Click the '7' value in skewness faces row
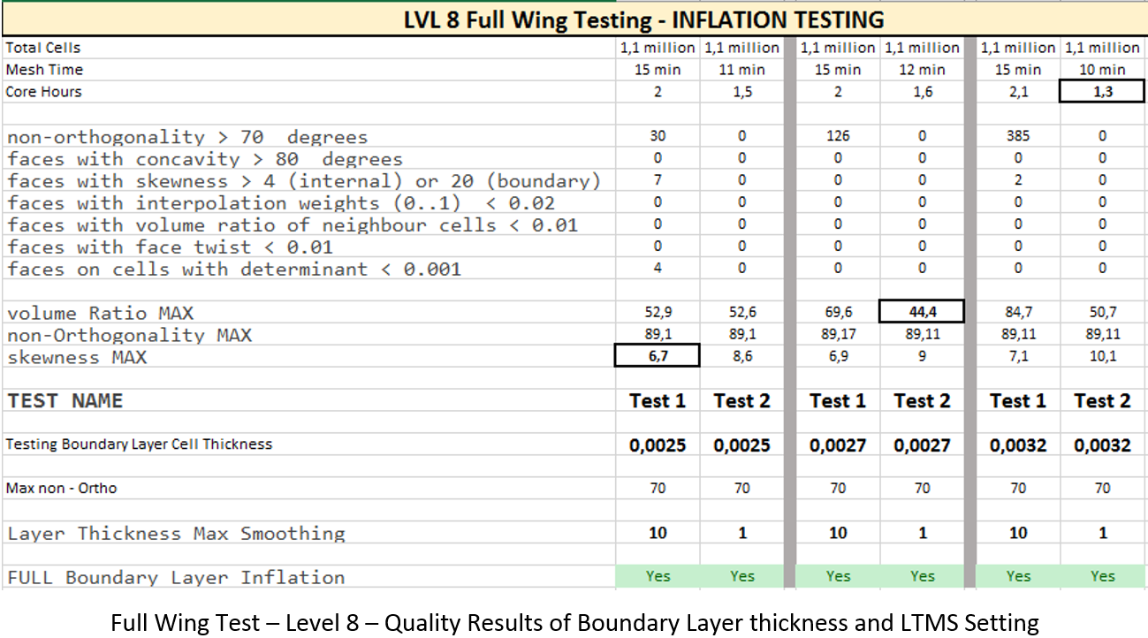The height and width of the screenshot is (638, 1148). 658,180
